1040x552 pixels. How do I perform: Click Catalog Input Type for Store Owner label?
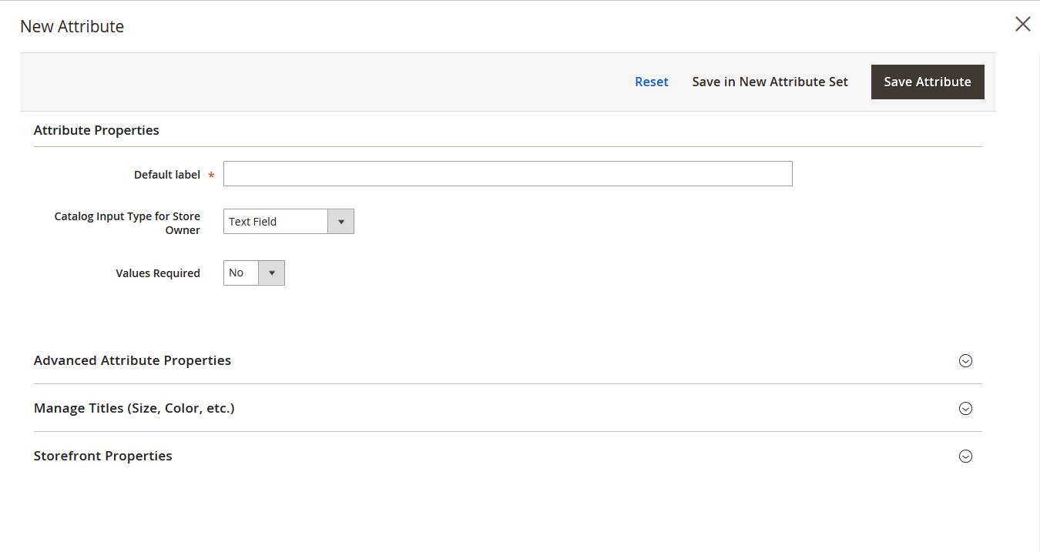[127, 223]
